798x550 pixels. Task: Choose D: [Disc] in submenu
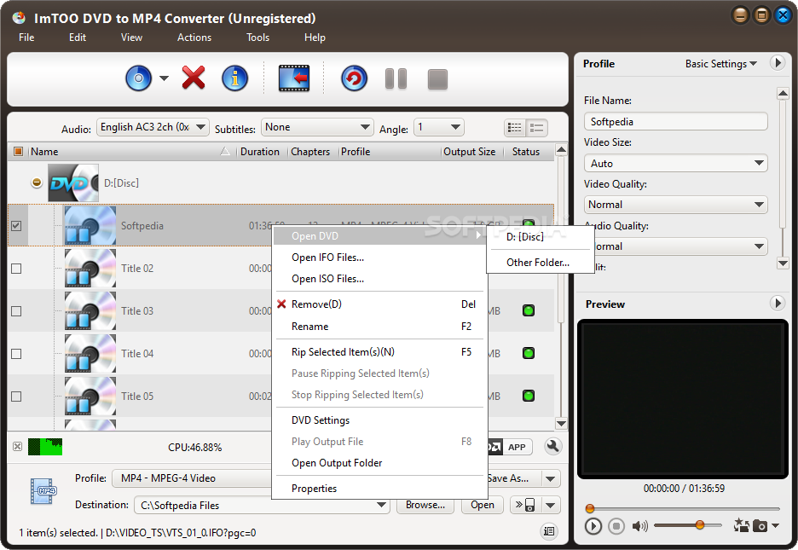540,236
